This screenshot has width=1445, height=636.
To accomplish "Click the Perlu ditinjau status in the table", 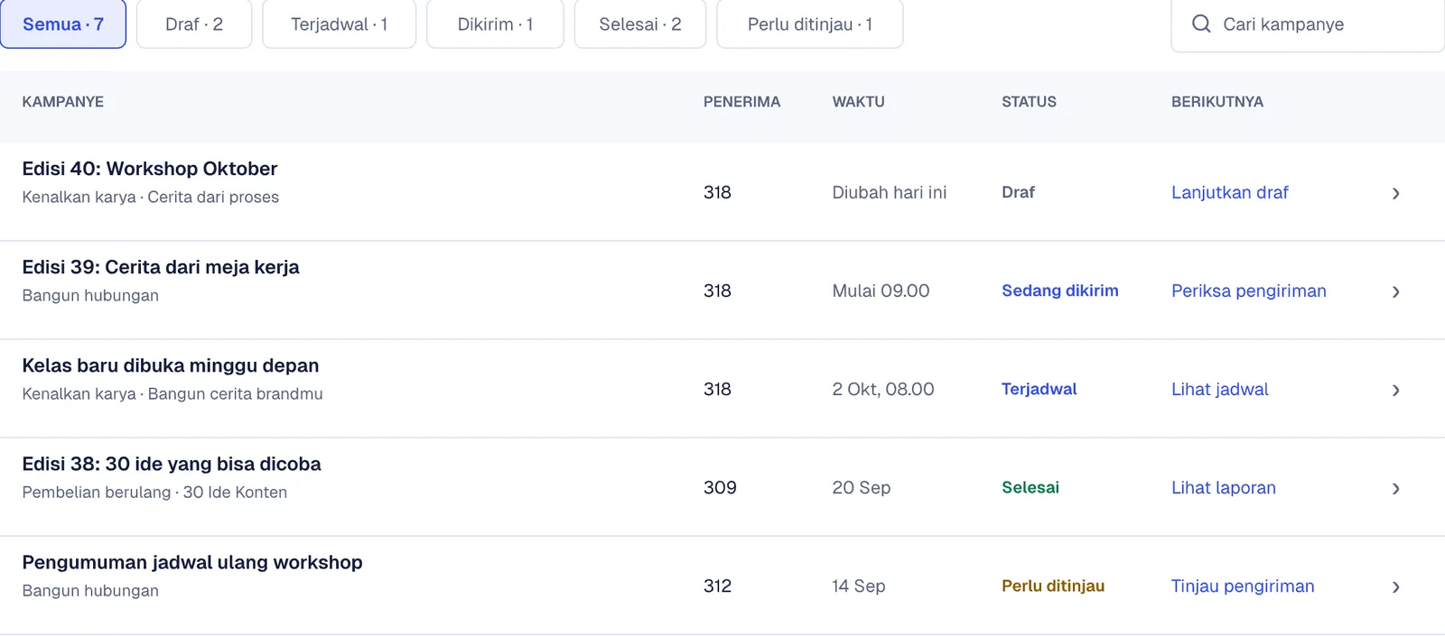I will pyautogui.click(x=1053, y=585).
